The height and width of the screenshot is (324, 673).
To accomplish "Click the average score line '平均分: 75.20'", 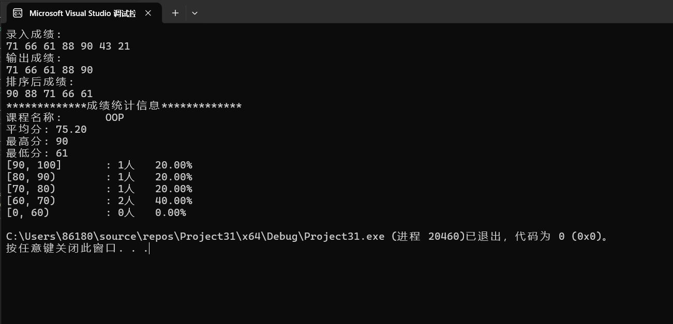I will (46, 129).
